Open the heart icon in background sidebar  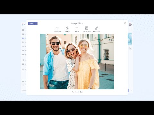pyautogui.click(x=23, y=55)
